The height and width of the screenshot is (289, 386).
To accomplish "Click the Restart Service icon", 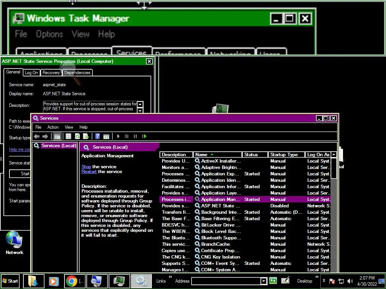I will point(144,136).
